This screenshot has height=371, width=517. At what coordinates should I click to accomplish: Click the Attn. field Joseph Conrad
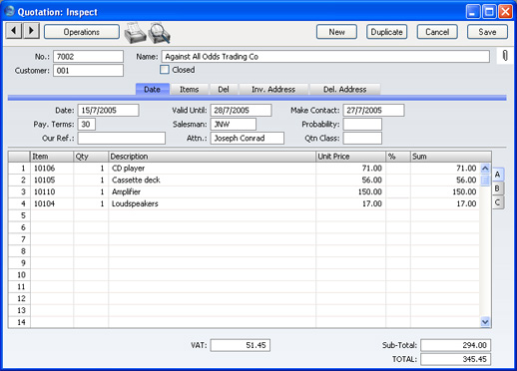point(248,138)
